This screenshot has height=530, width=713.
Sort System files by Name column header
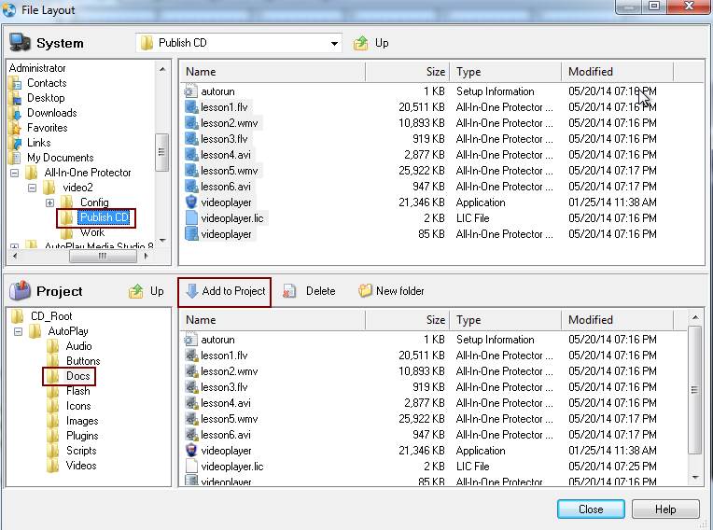[x=271, y=72]
